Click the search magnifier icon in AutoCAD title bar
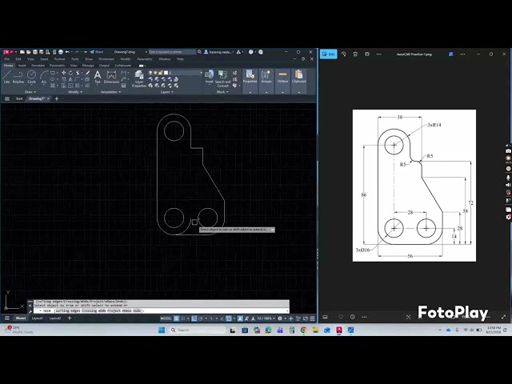This screenshot has height=384, width=512. coord(199,52)
